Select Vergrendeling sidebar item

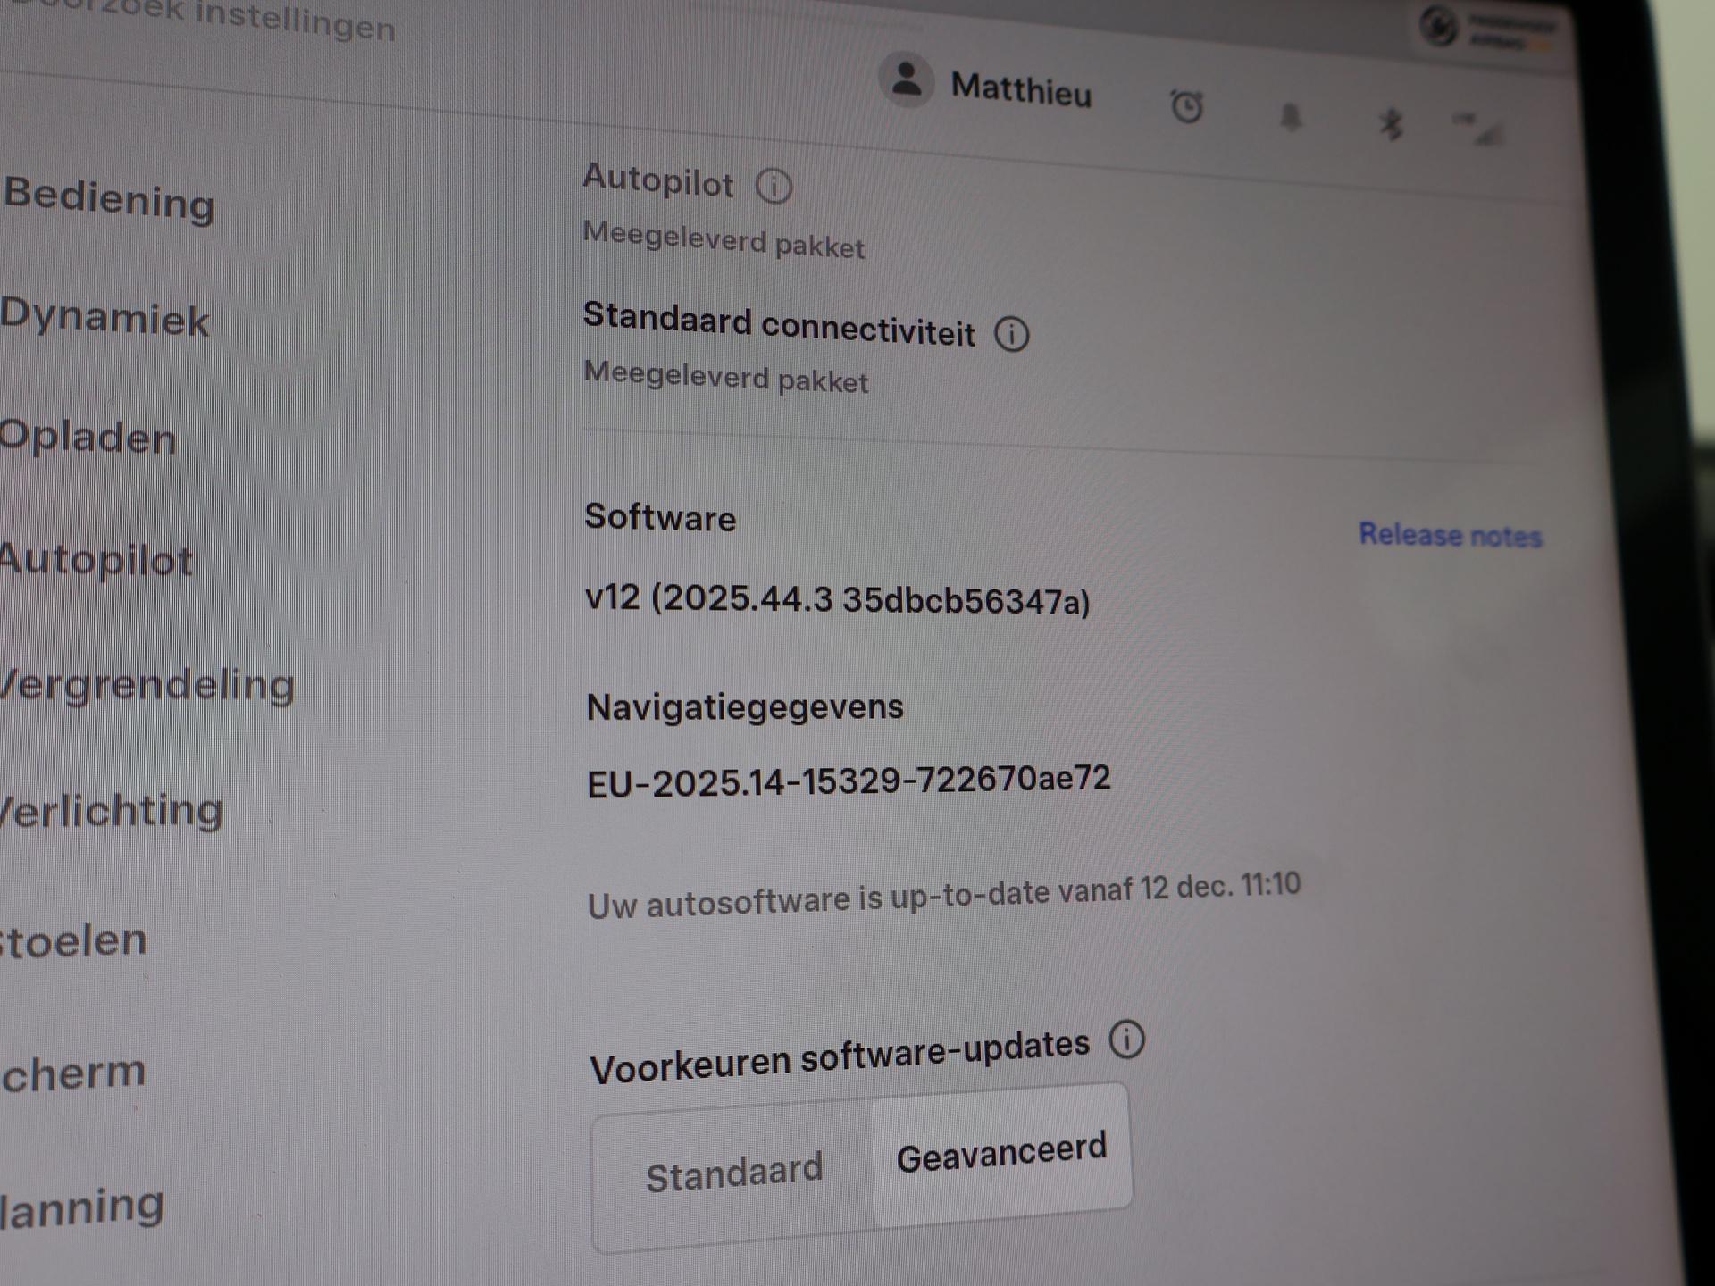click(x=146, y=685)
